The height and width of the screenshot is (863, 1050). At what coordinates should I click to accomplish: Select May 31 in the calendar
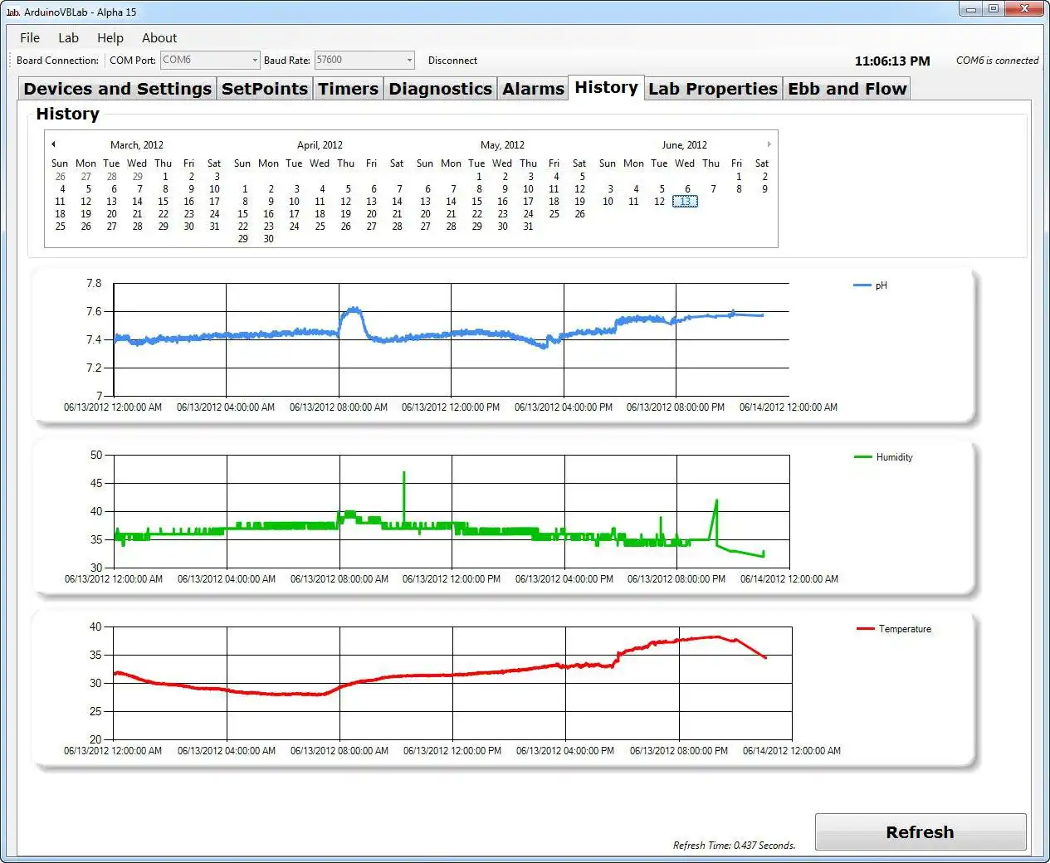[x=528, y=227]
